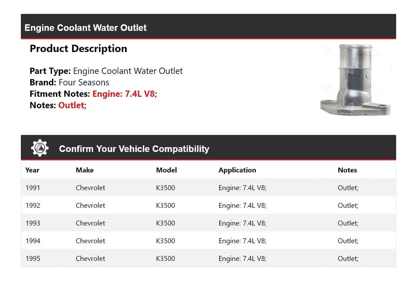417x281 pixels.
Task: Click the Year column header
Action: click(32, 170)
